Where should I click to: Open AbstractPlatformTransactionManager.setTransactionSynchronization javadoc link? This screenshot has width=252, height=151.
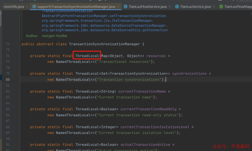pos(104,16)
